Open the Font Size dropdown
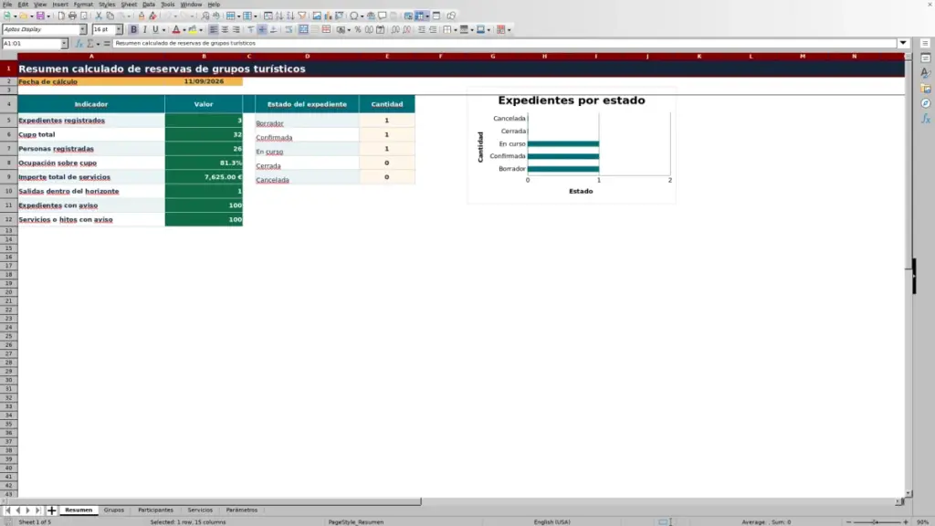 coord(119,29)
